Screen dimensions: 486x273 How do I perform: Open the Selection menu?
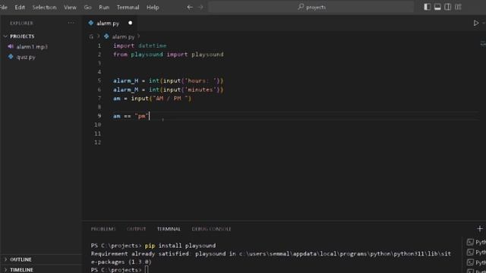point(44,7)
